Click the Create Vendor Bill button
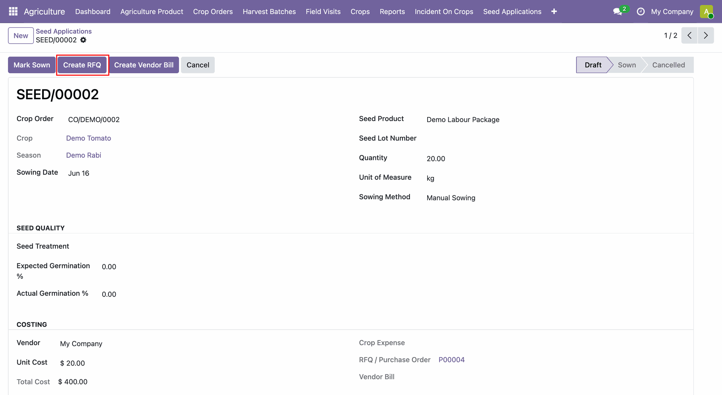 (x=144, y=65)
